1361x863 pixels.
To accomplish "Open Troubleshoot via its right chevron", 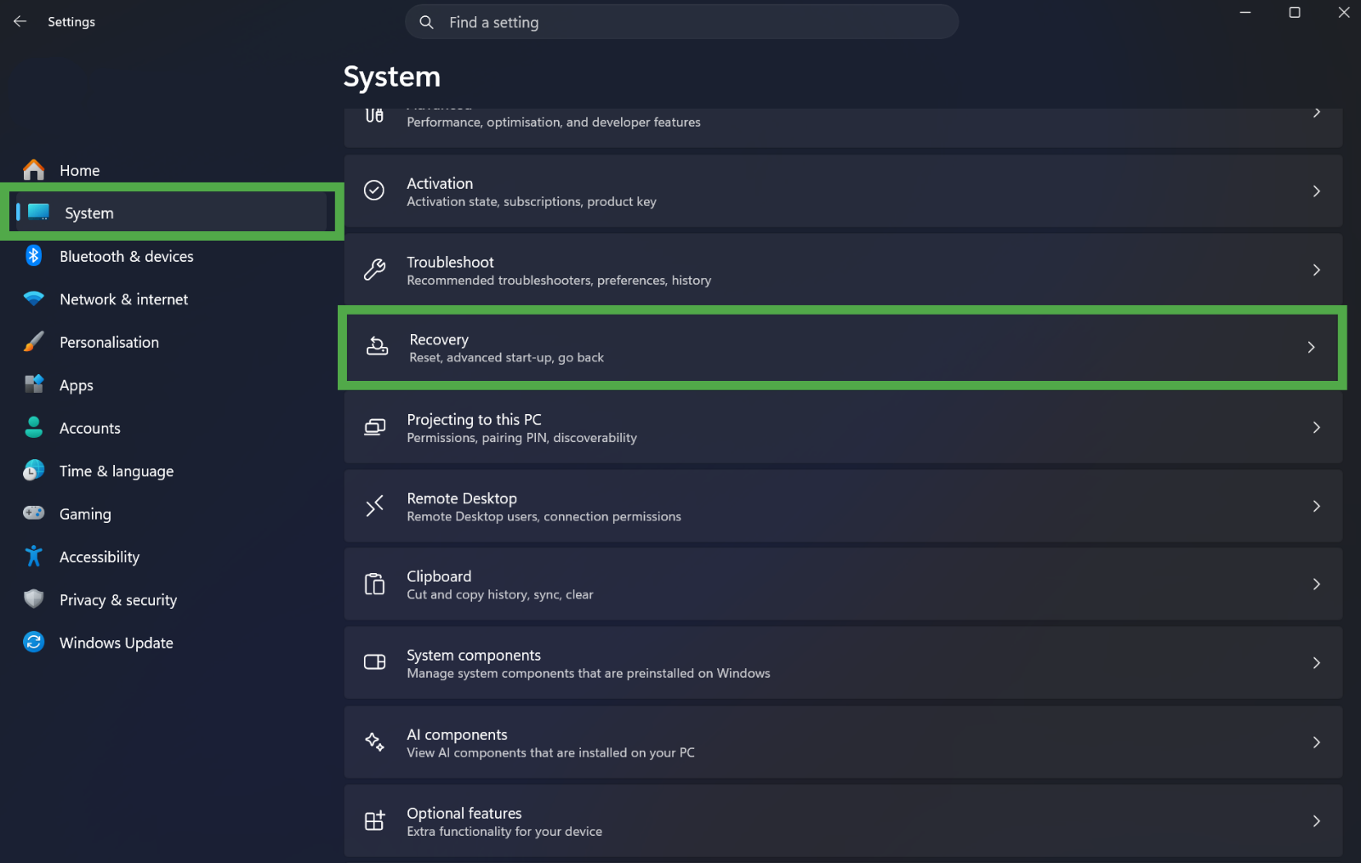I will pyautogui.click(x=1316, y=270).
